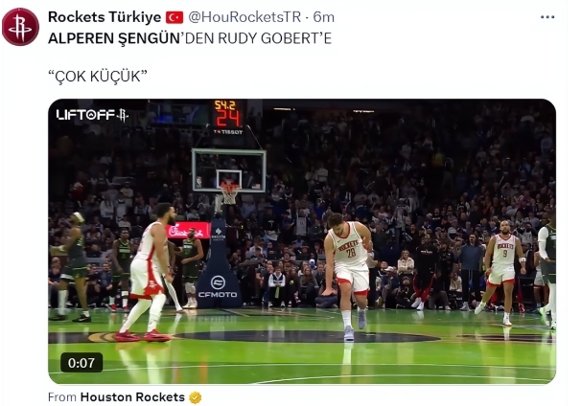581x406 pixels.
Task: Click the Turkish flag emoji beside the name
Action: pyautogui.click(x=174, y=17)
